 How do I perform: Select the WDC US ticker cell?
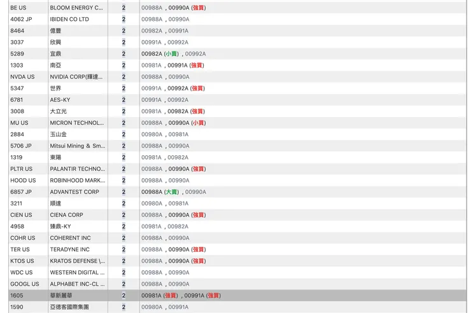pos(22,272)
